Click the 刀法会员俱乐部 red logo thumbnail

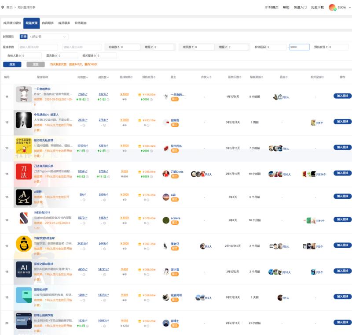click(x=23, y=174)
